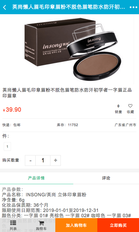This screenshot has height=232, width=139.
Task: Click 加入购物车 button
Action: point(76,225)
